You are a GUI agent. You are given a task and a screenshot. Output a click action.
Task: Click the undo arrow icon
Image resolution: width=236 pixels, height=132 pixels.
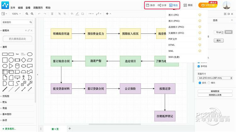pos(39,14)
